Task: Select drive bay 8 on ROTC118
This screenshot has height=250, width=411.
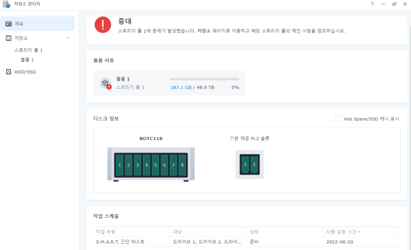Action: pos(182,165)
